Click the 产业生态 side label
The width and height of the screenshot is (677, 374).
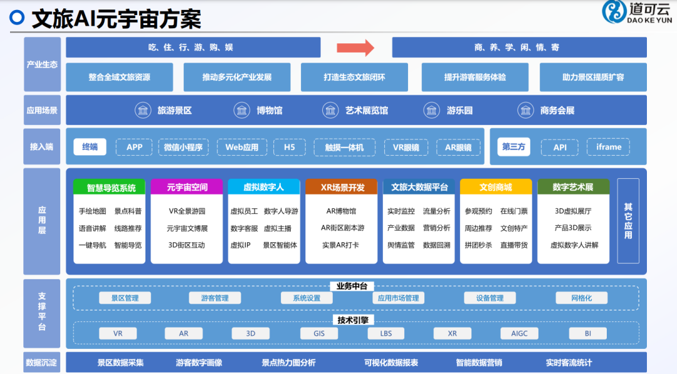pyautogui.click(x=42, y=65)
